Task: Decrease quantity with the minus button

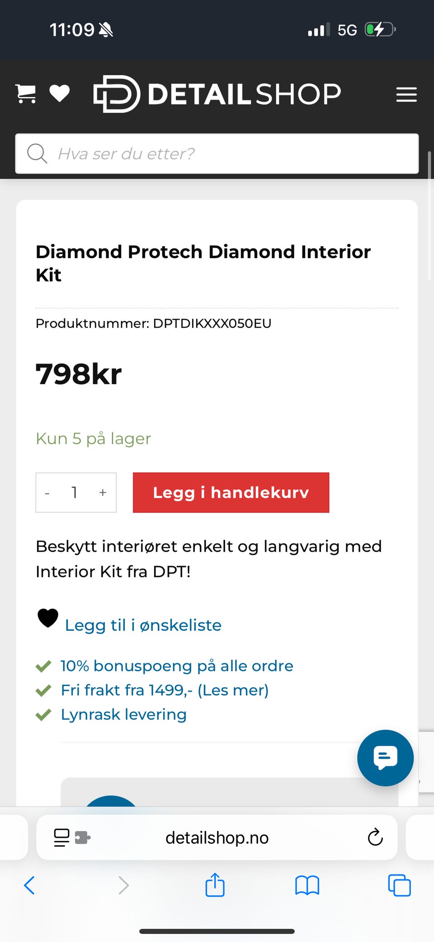Action: click(47, 493)
